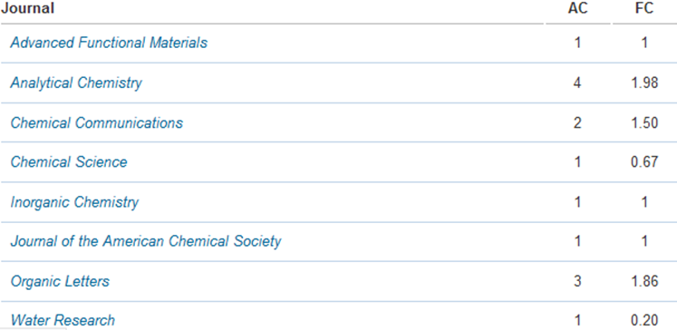The height and width of the screenshot is (330, 677).
Task: Open Journal of the American Chemical Society
Action: point(146,241)
